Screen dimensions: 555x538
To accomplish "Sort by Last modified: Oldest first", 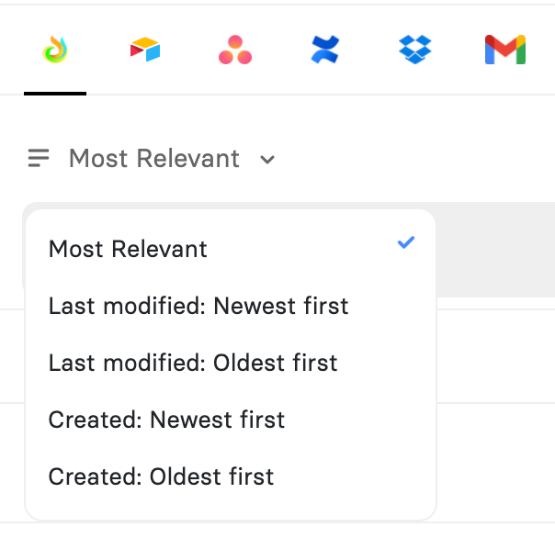I will point(193,363).
